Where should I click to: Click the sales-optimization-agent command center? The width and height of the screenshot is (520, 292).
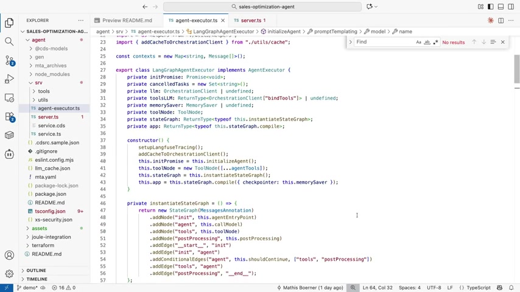point(262,7)
